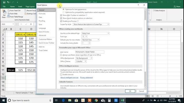
Task: Open the Privacy statement link
Action: pyautogui.click(x=87, y=78)
